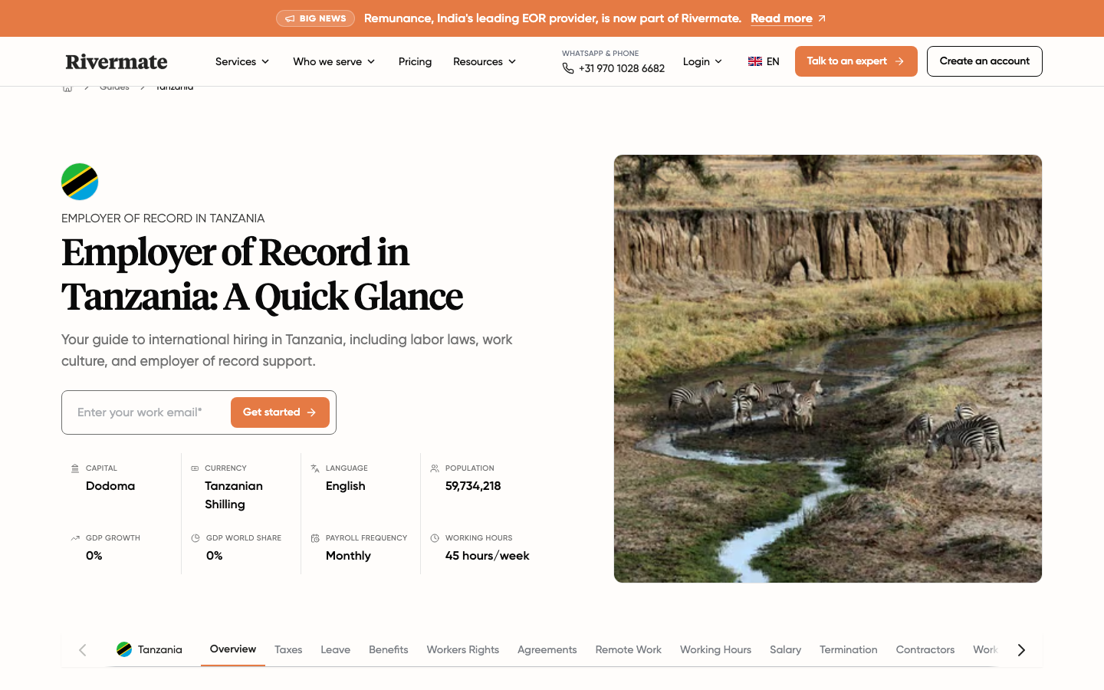Click the small Tanzania flag in tab bar
The image size is (1104, 690).
(x=124, y=649)
